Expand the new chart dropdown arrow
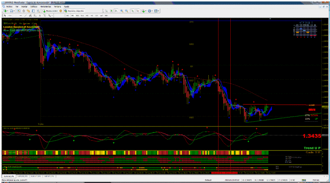Screen dimensions: 330x183 click(x=8, y=11)
